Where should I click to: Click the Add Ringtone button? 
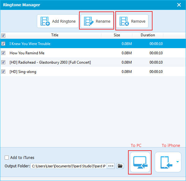click(x=58, y=21)
